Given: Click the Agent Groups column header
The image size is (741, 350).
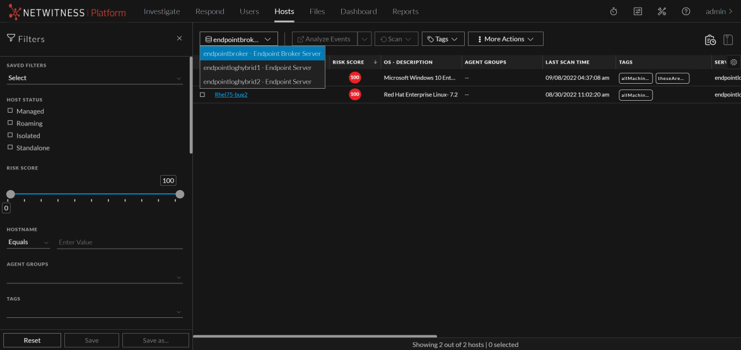Looking at the screenshot, I should pos(486,62).
